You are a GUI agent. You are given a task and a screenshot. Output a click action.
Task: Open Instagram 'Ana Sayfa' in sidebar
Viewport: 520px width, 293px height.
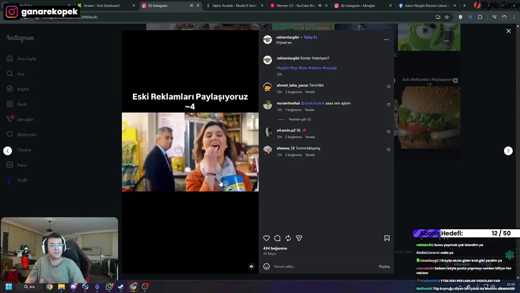[22, 59]
